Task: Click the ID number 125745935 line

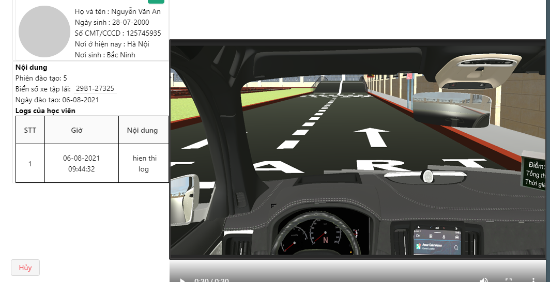Action: [x=118, y=33]
